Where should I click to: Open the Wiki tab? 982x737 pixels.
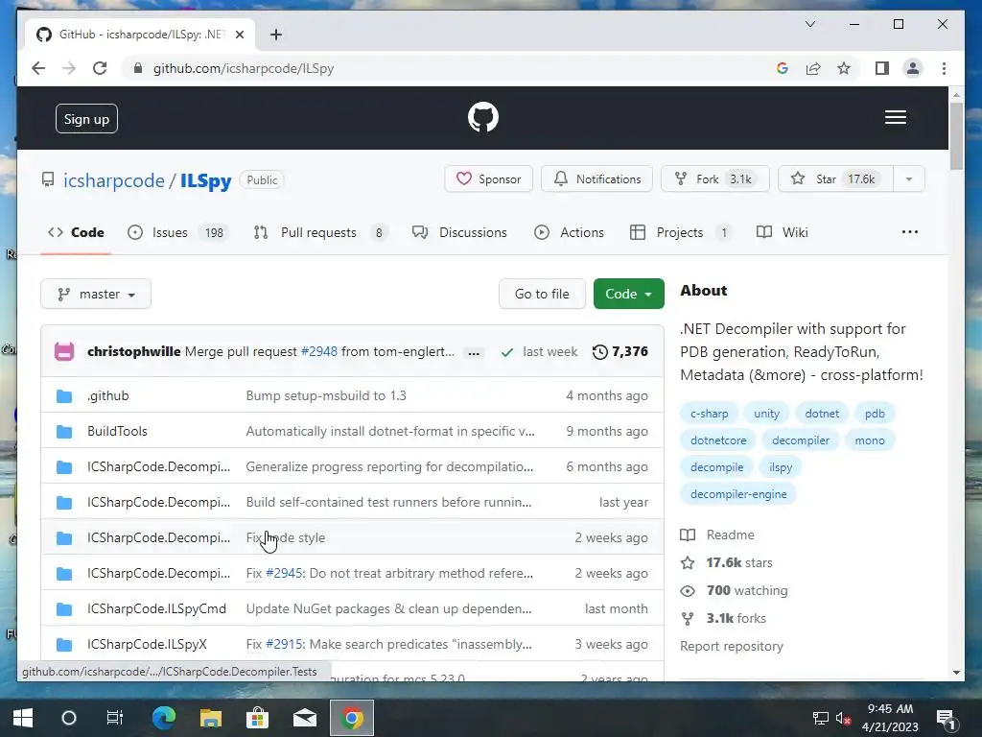(x=783, y=232)
